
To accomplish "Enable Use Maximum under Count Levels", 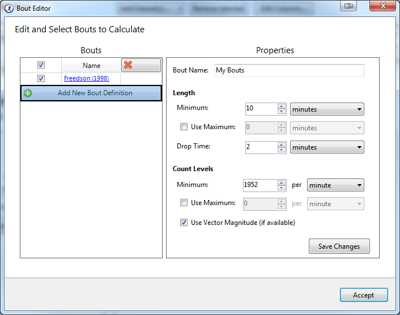I will pyautogui.click(x=184, y=203).
